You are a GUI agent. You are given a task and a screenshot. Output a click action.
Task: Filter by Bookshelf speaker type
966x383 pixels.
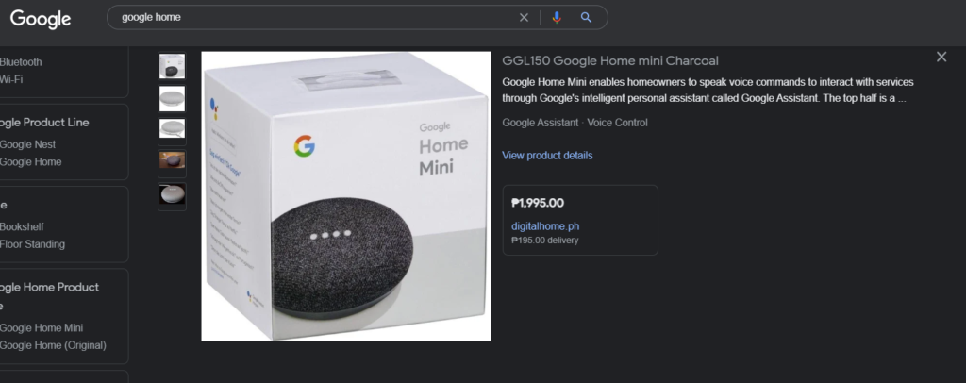click(22, 226)
